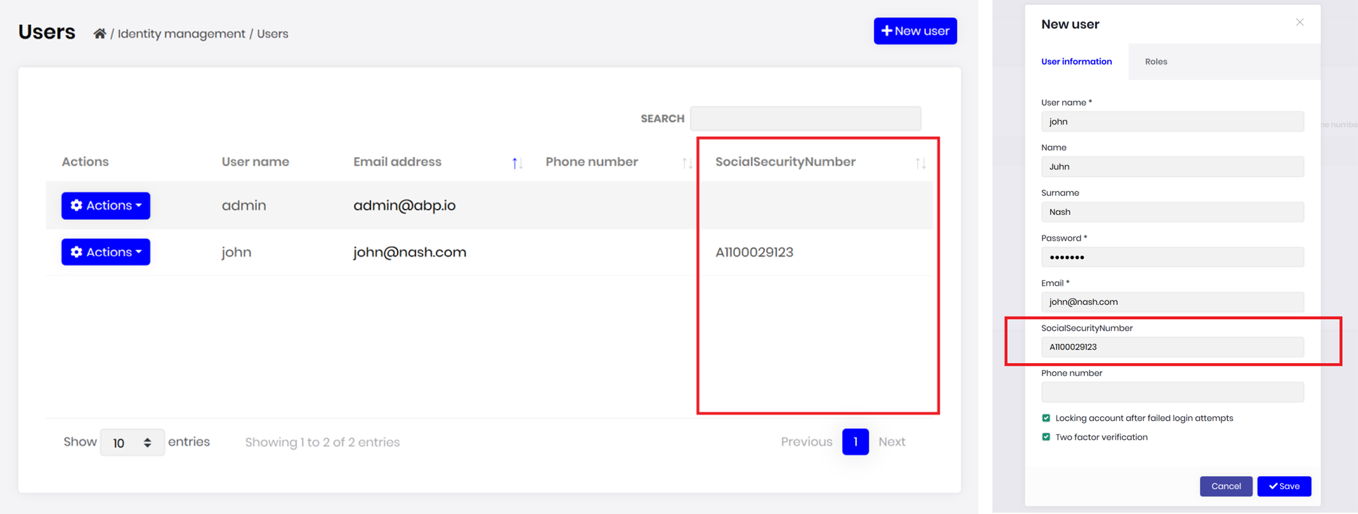The width and height of the screenshot is (1358, 514).
Task: Click the home icon in breadcrumb
Action: (99, 34)
